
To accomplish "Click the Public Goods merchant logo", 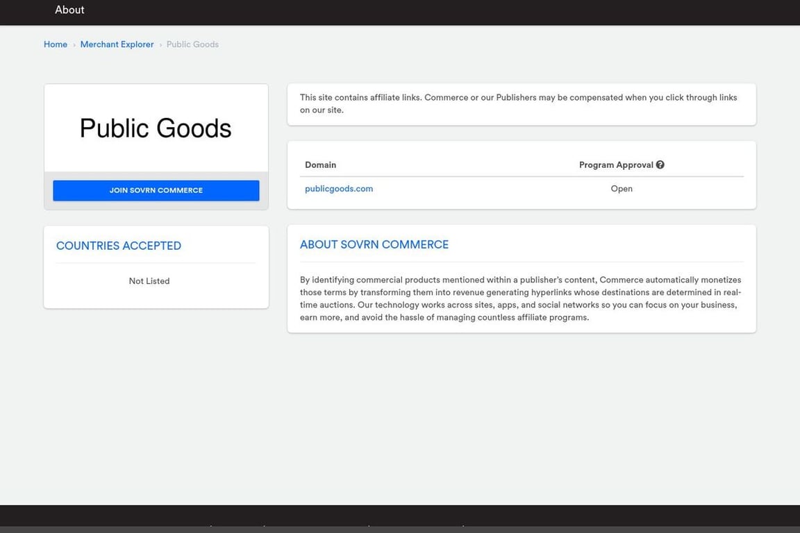I will [156, 128].
